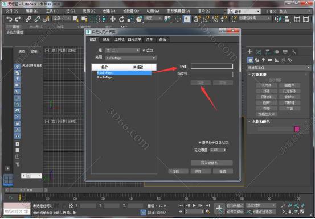
Task: Click Use Pivot Point Center icon
Action: [167, 19]
